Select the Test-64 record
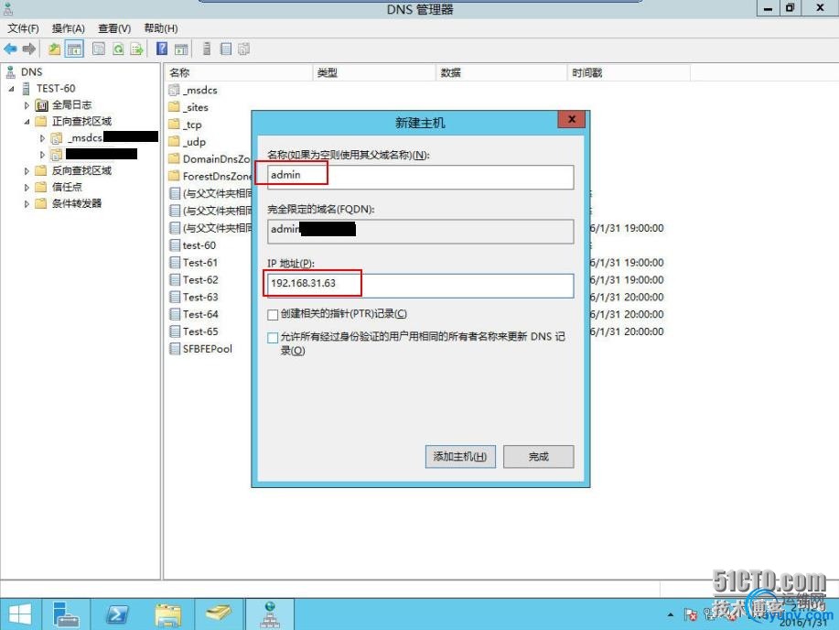This screenshot has width=839, height=630. tap(194, 314)
